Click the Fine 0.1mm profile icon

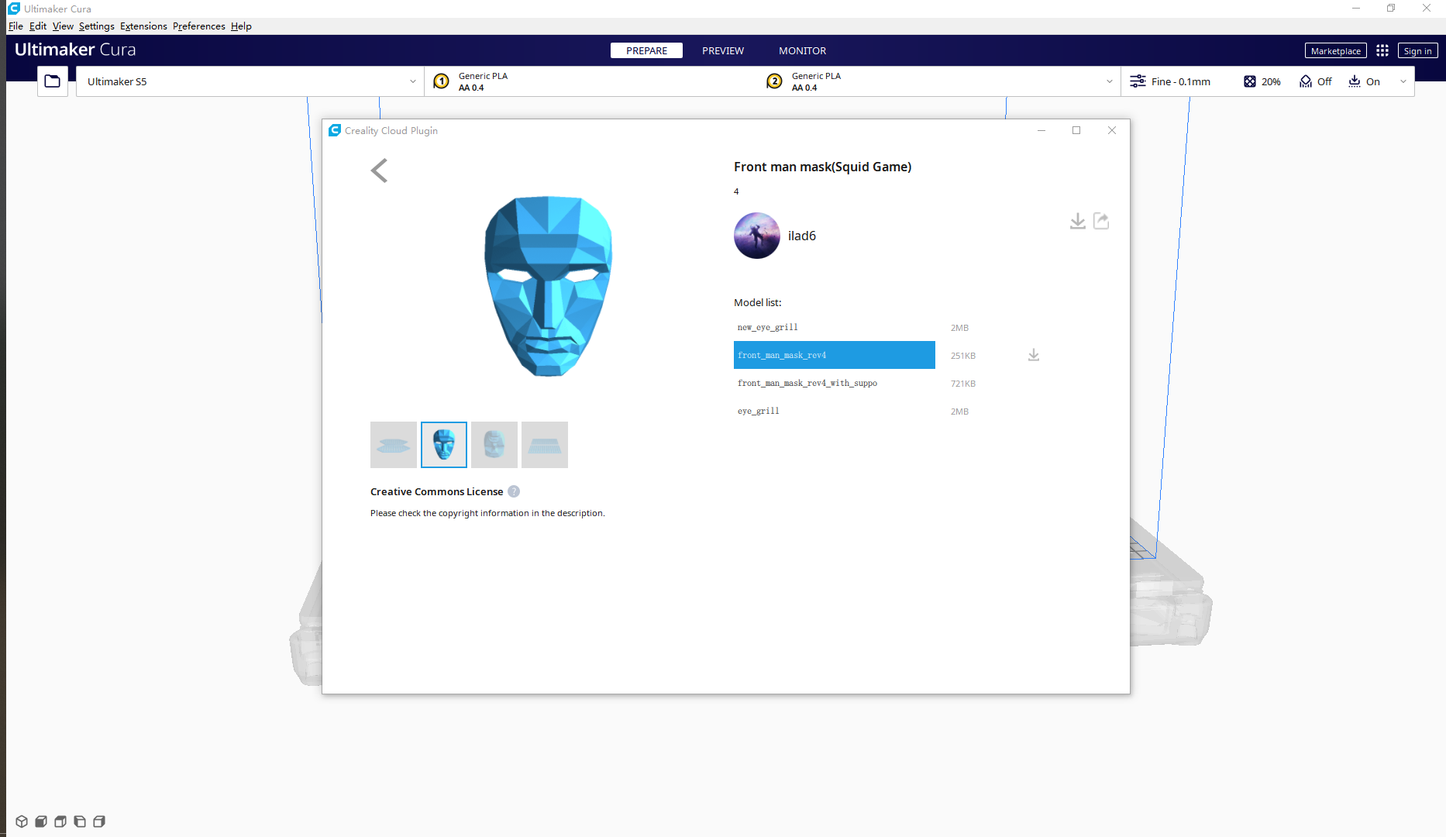click(x=1138, y=81)
